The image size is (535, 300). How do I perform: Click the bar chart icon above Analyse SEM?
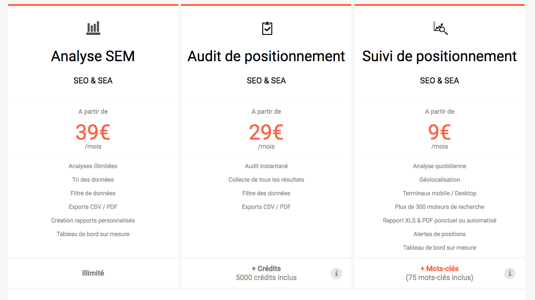[93, 29]
